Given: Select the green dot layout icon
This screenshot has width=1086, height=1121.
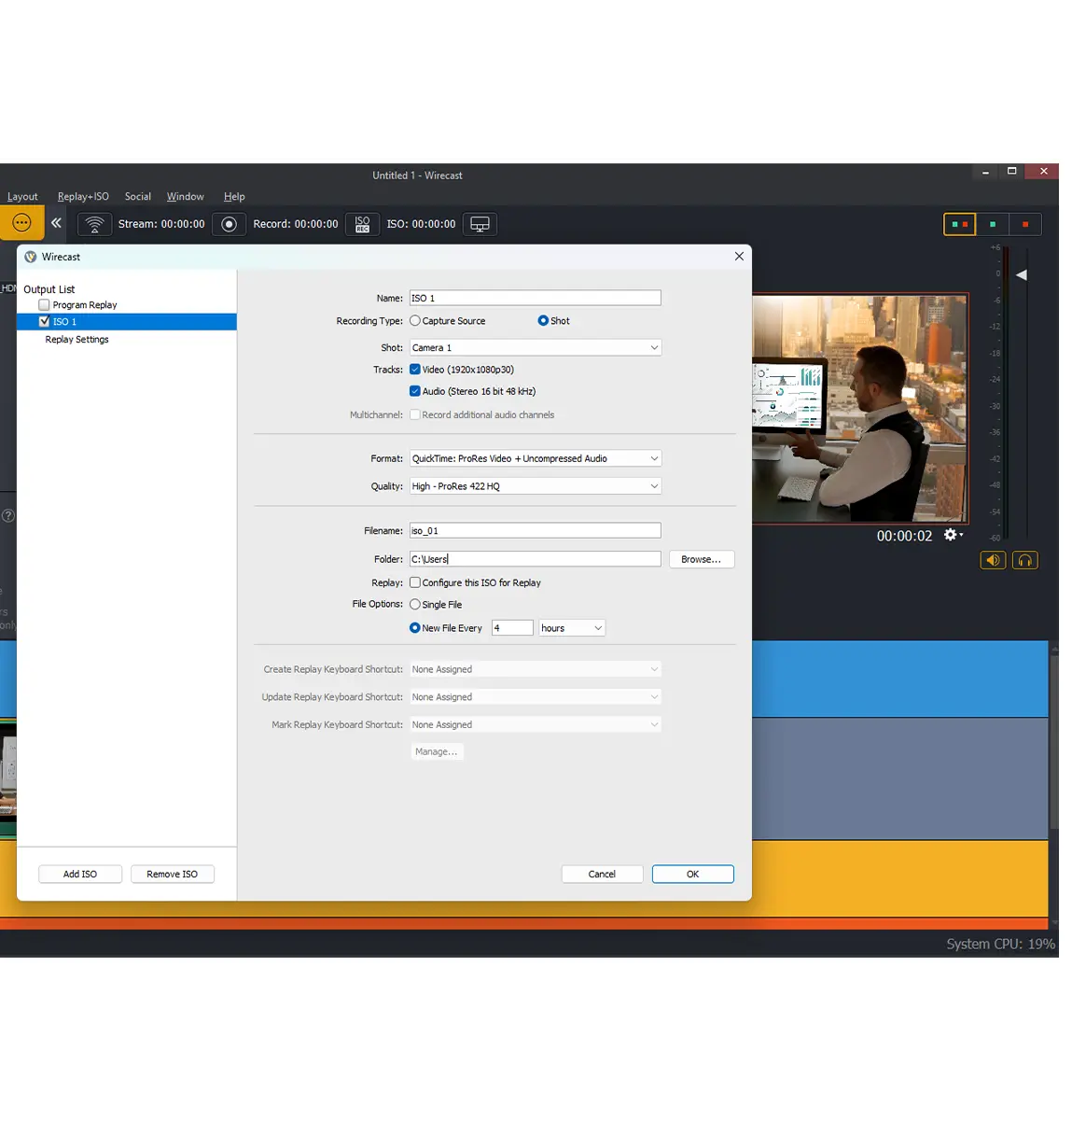Looking at the screenshot, I should point(993,224).
